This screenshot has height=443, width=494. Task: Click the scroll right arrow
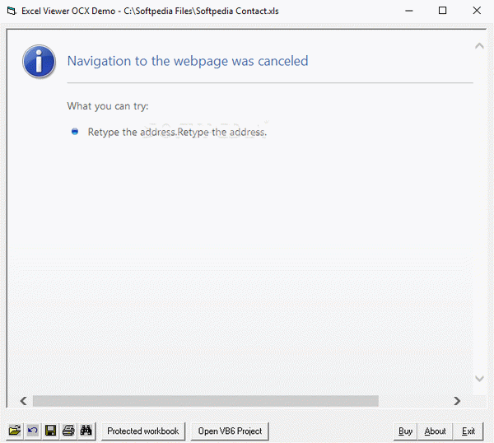tap(457, 401)
